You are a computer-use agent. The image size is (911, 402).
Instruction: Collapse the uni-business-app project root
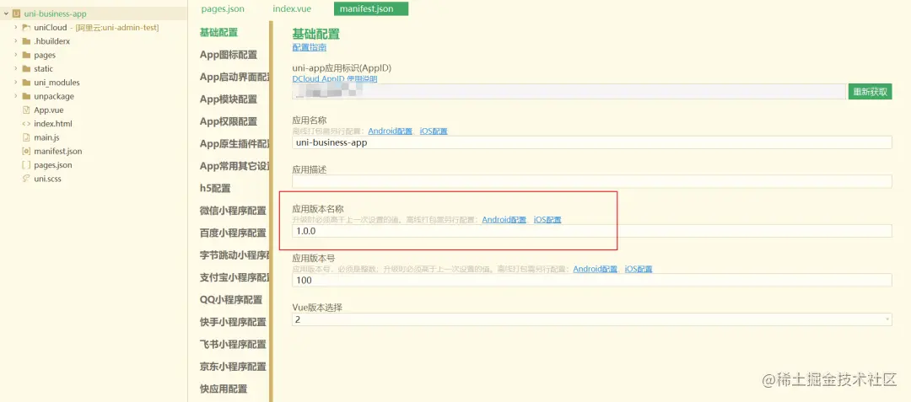pyautogui.click(x=6, y=13)
